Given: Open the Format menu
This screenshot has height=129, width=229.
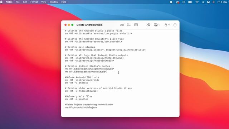Looking at the screenshot, I should click(34, 2).
